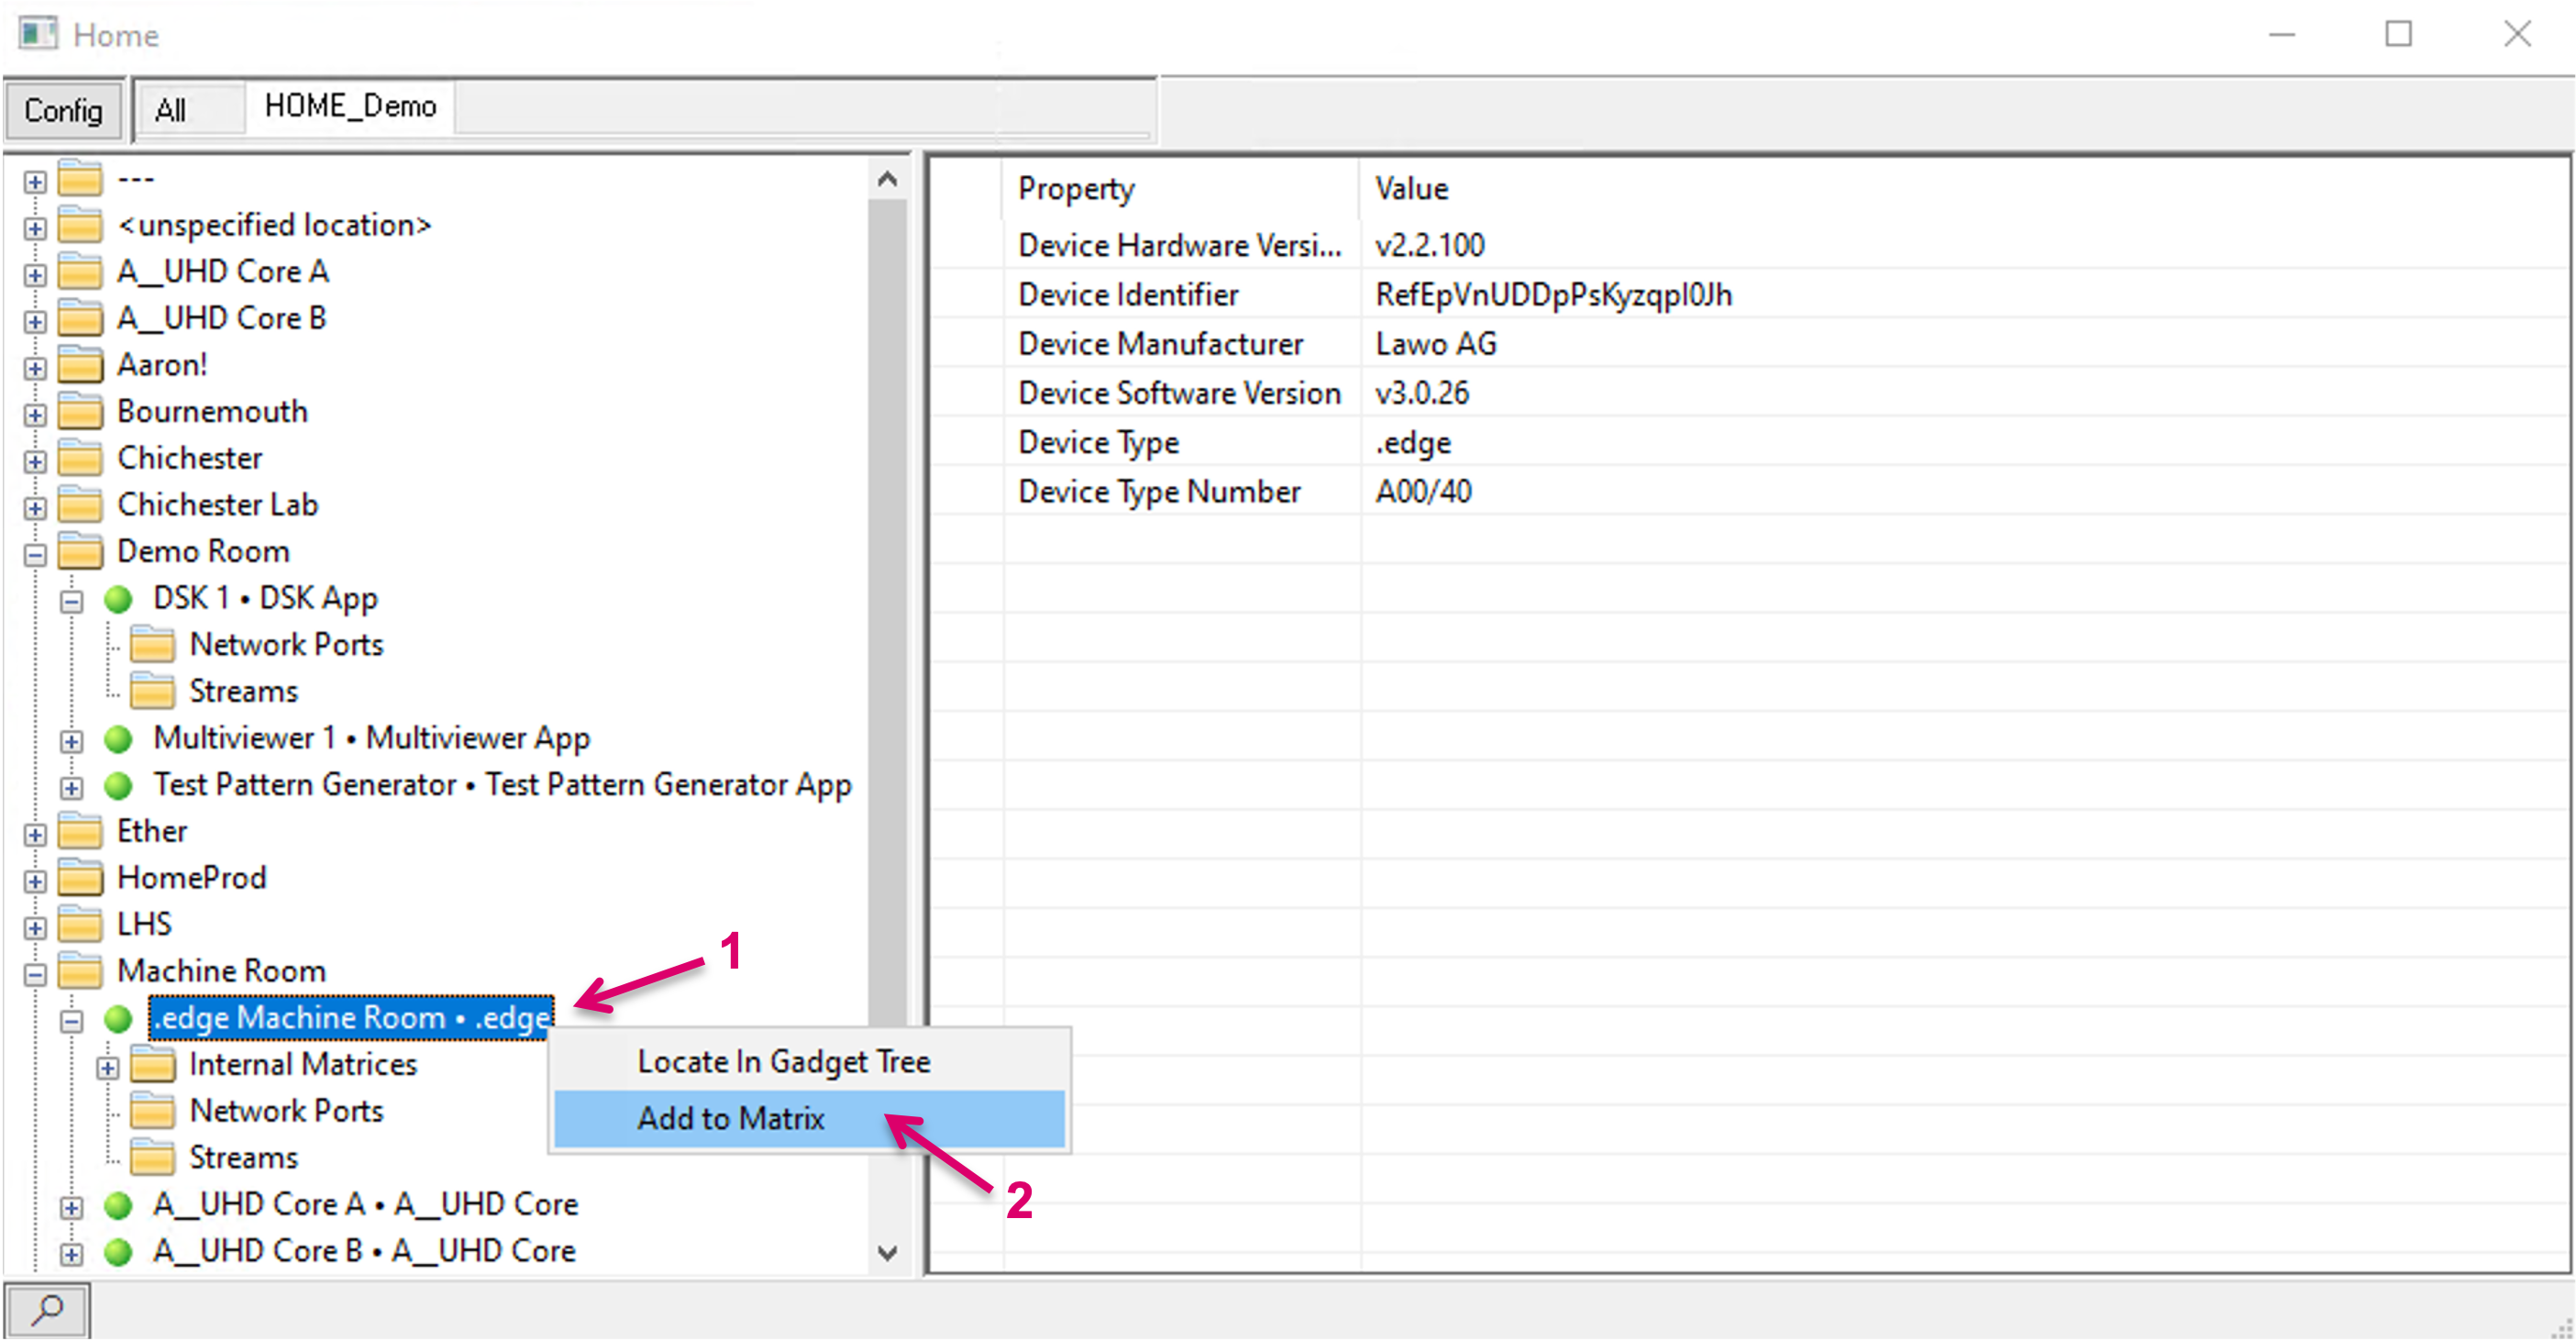Image resolution: width=2576 pixels, height=1341 pixels.
Task: Click the magnifier search icon at bottom-left
Action: coord(47,1309)
